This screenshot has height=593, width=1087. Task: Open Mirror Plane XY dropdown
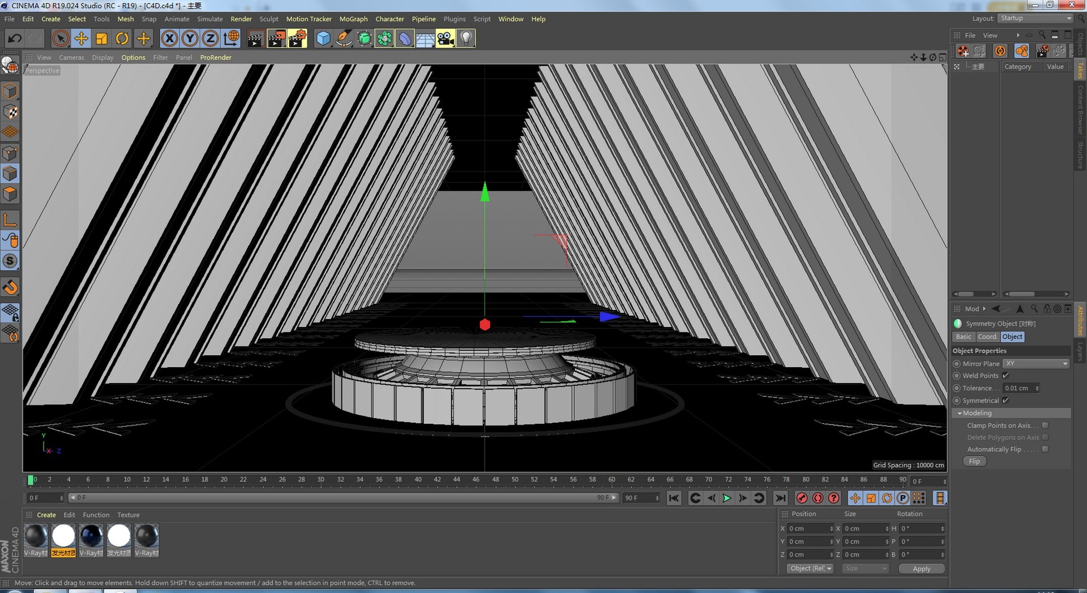pyautogui.click(x=1036, y=364)
